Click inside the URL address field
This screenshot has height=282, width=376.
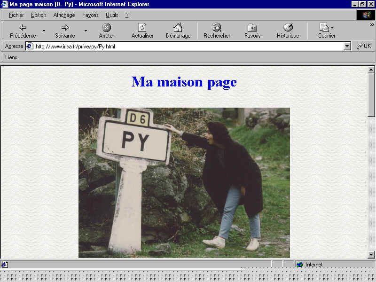pyautogui.click(x=188, y=46)
